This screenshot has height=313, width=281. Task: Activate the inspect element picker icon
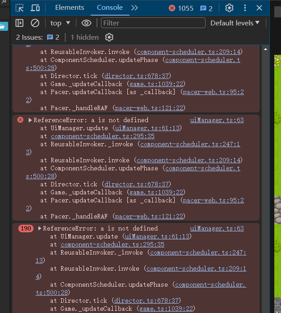19,8
